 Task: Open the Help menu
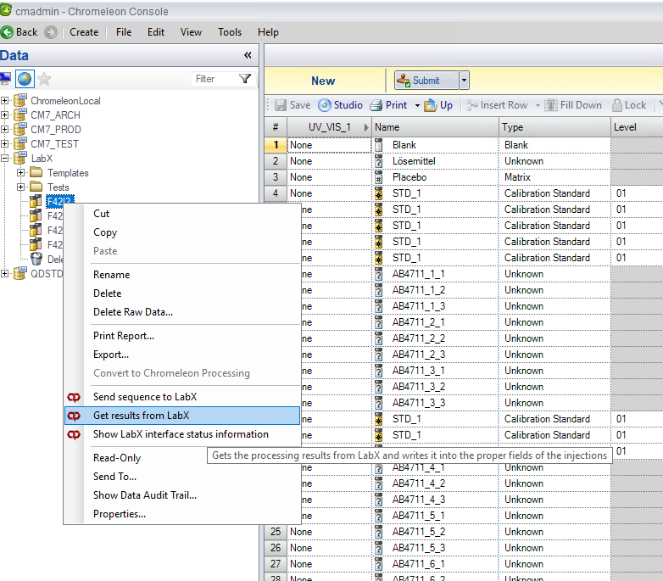tap(268, 32)
